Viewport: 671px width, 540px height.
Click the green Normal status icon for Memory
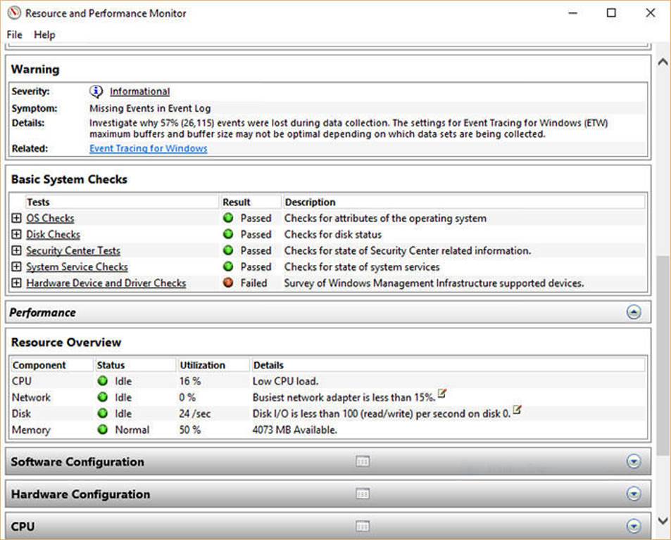104,430
